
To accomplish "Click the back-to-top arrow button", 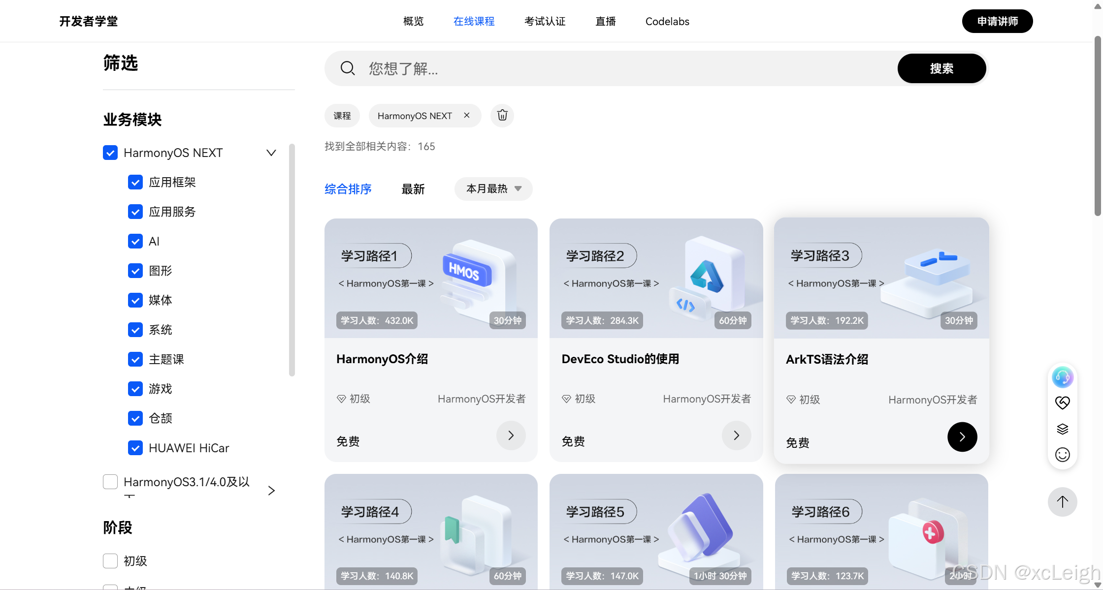I will 1062,501.
